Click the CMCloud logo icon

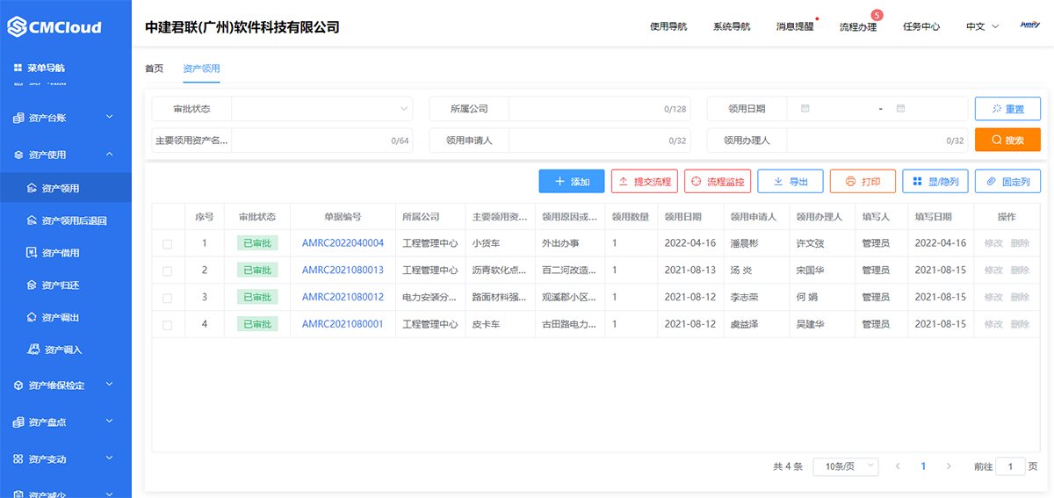click(18, 26)
